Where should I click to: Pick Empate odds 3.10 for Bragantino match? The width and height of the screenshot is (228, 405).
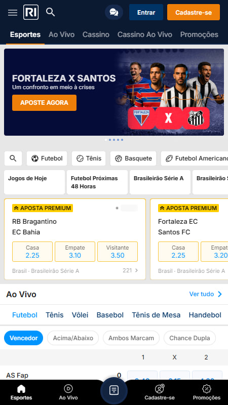tap(75, 252)
